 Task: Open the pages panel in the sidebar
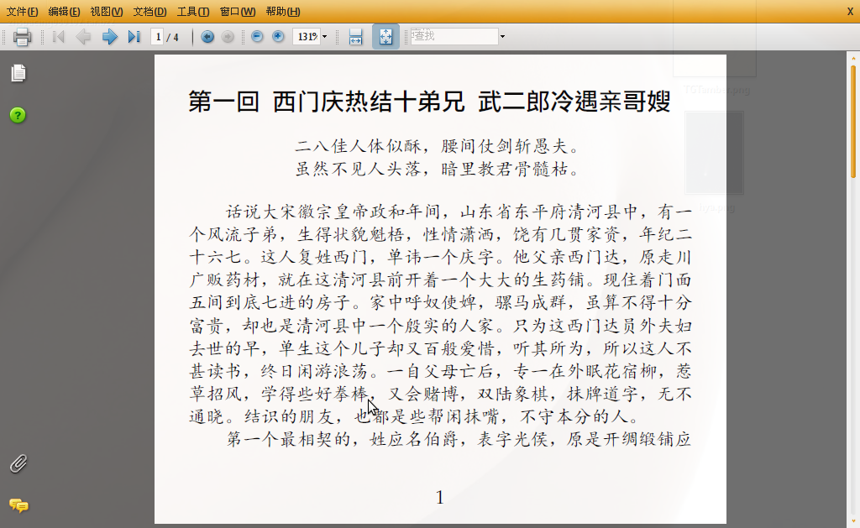tap(18, 73)
